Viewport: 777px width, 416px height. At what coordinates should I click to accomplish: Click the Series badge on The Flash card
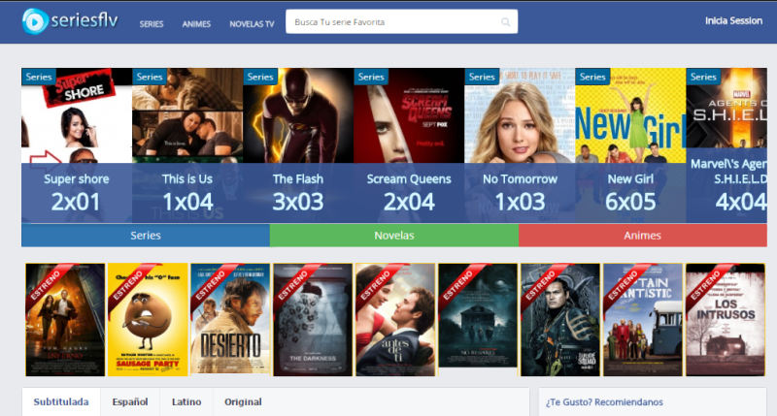coord(260,77)
